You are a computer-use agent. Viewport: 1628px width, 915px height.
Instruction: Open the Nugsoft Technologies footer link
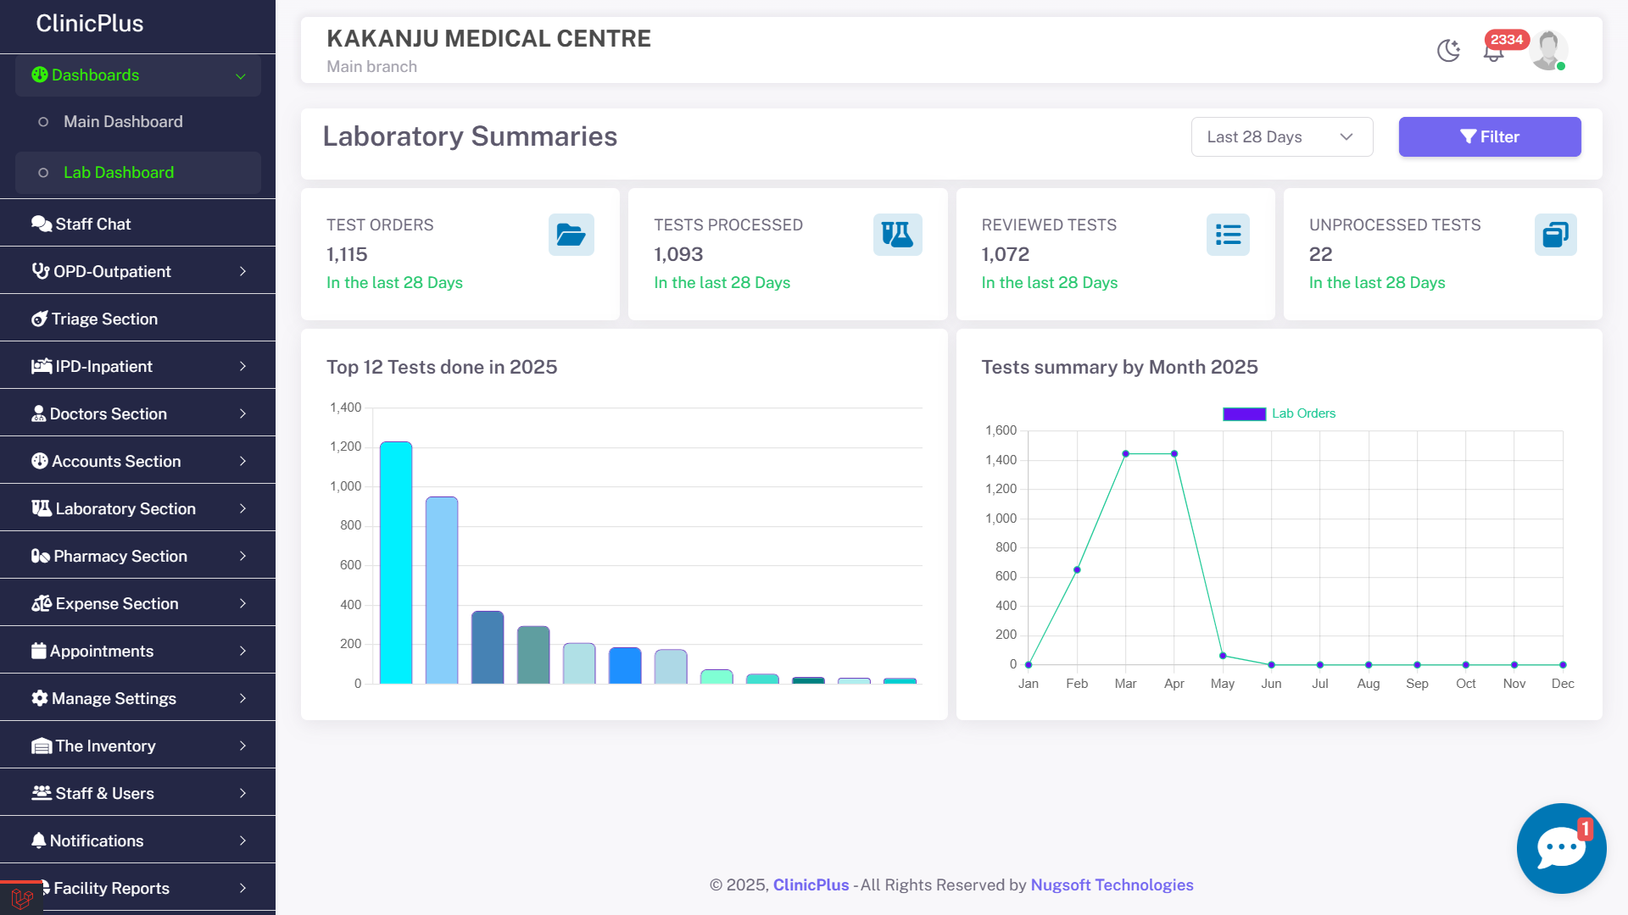tap(1112, 884)
